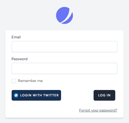Click the LOG IN button

pos(104,95)
